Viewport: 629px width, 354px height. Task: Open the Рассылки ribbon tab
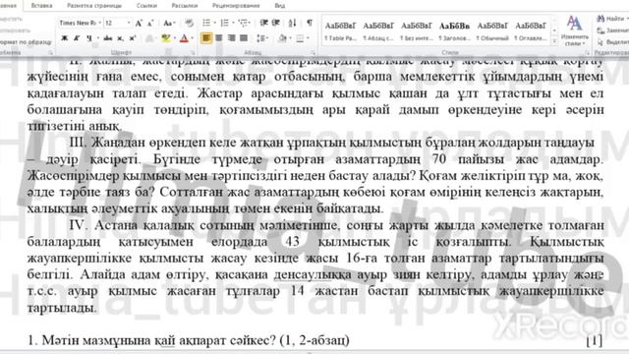(185, 6)
